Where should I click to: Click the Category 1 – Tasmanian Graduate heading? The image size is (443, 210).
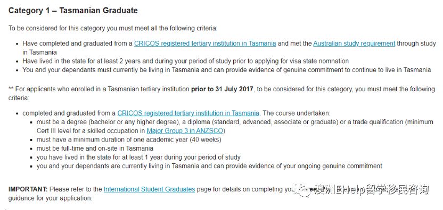pos(73,11)
